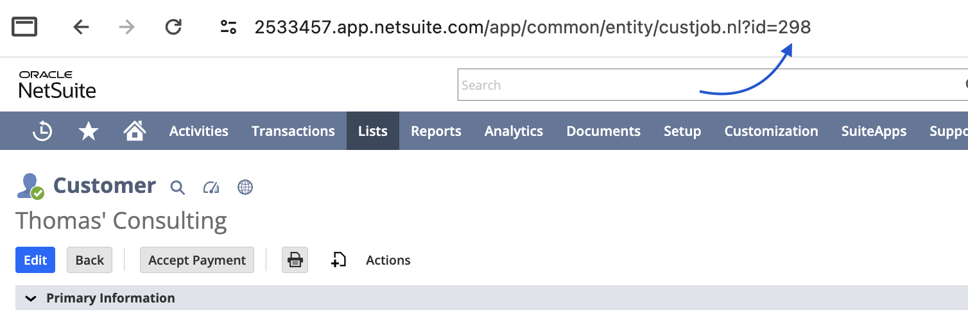Open the Transactions menu
This screenshot has width=968, height=323.
pos(293,131)
